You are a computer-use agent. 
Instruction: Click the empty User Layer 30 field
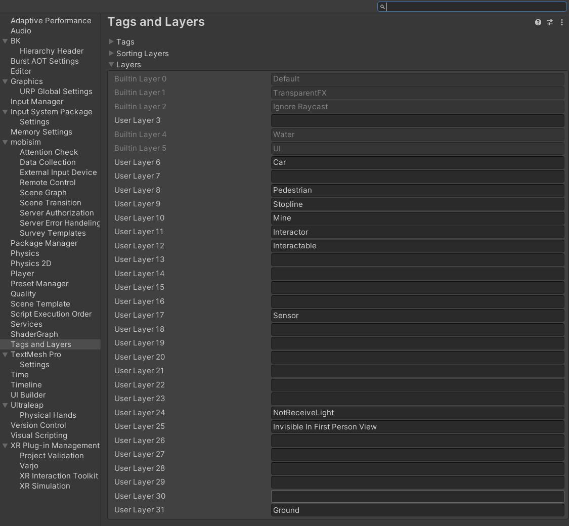pos(417,496)
